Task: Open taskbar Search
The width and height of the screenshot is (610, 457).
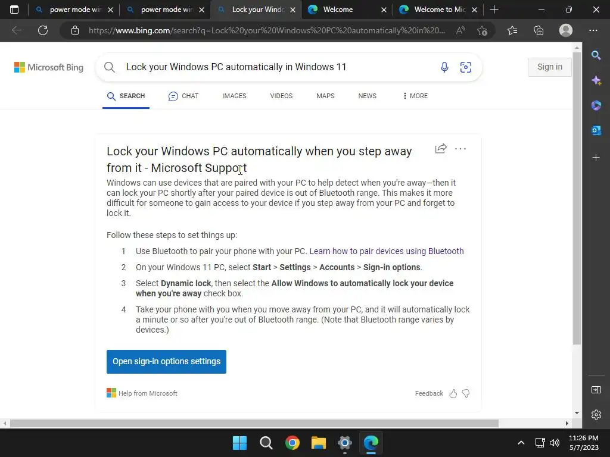Action: (x=266, y=443)
